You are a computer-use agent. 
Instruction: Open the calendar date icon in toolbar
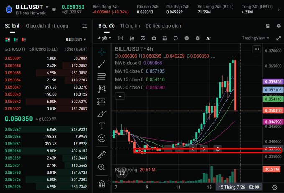[165, 38]
